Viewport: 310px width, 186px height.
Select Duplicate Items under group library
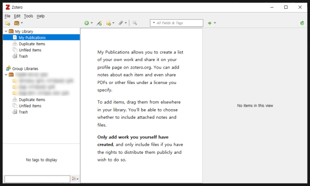tap(32, 99)
